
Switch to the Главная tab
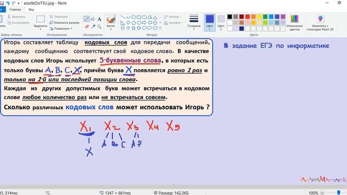point(15,10)
